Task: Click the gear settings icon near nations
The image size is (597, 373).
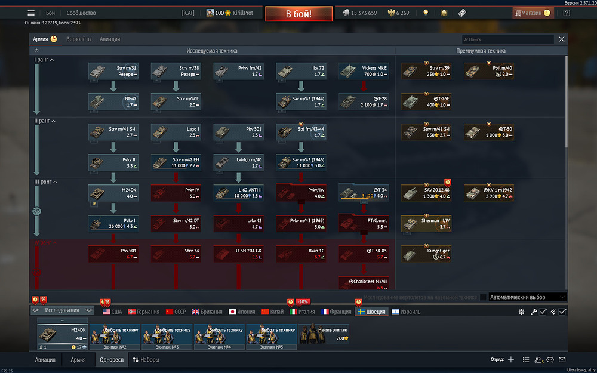Action: (522, 312)
